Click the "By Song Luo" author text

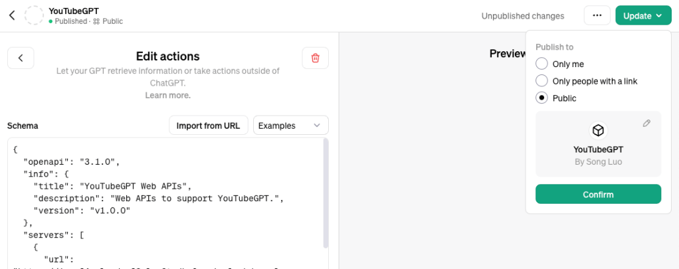(598, 162)
